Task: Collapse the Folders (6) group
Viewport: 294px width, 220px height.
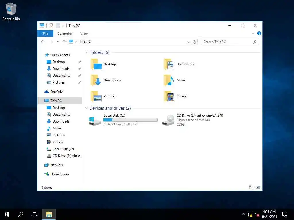Action: [x=86, y=52]
